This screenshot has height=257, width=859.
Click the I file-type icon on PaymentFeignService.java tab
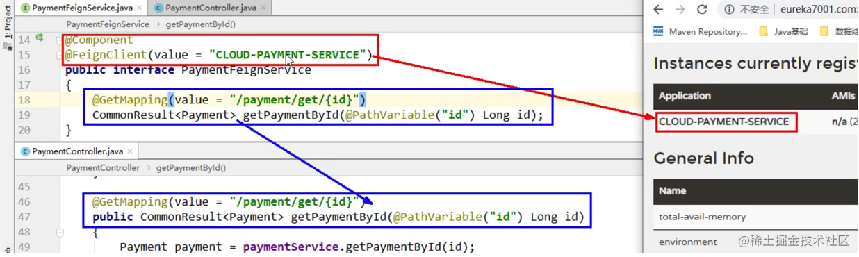pos(25,8)
